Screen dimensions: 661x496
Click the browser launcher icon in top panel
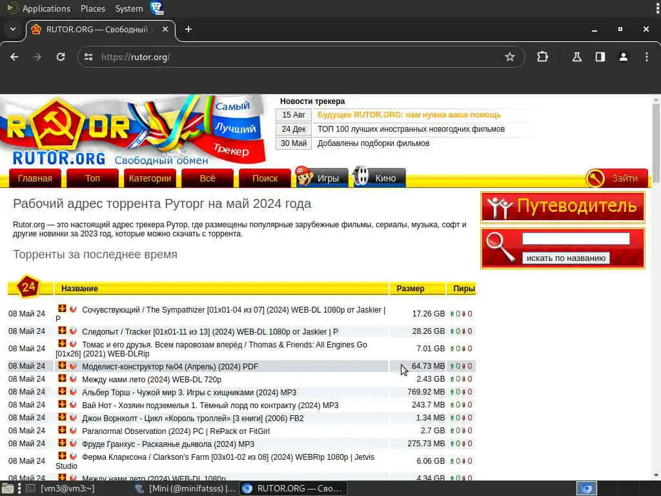click(157, 8)
